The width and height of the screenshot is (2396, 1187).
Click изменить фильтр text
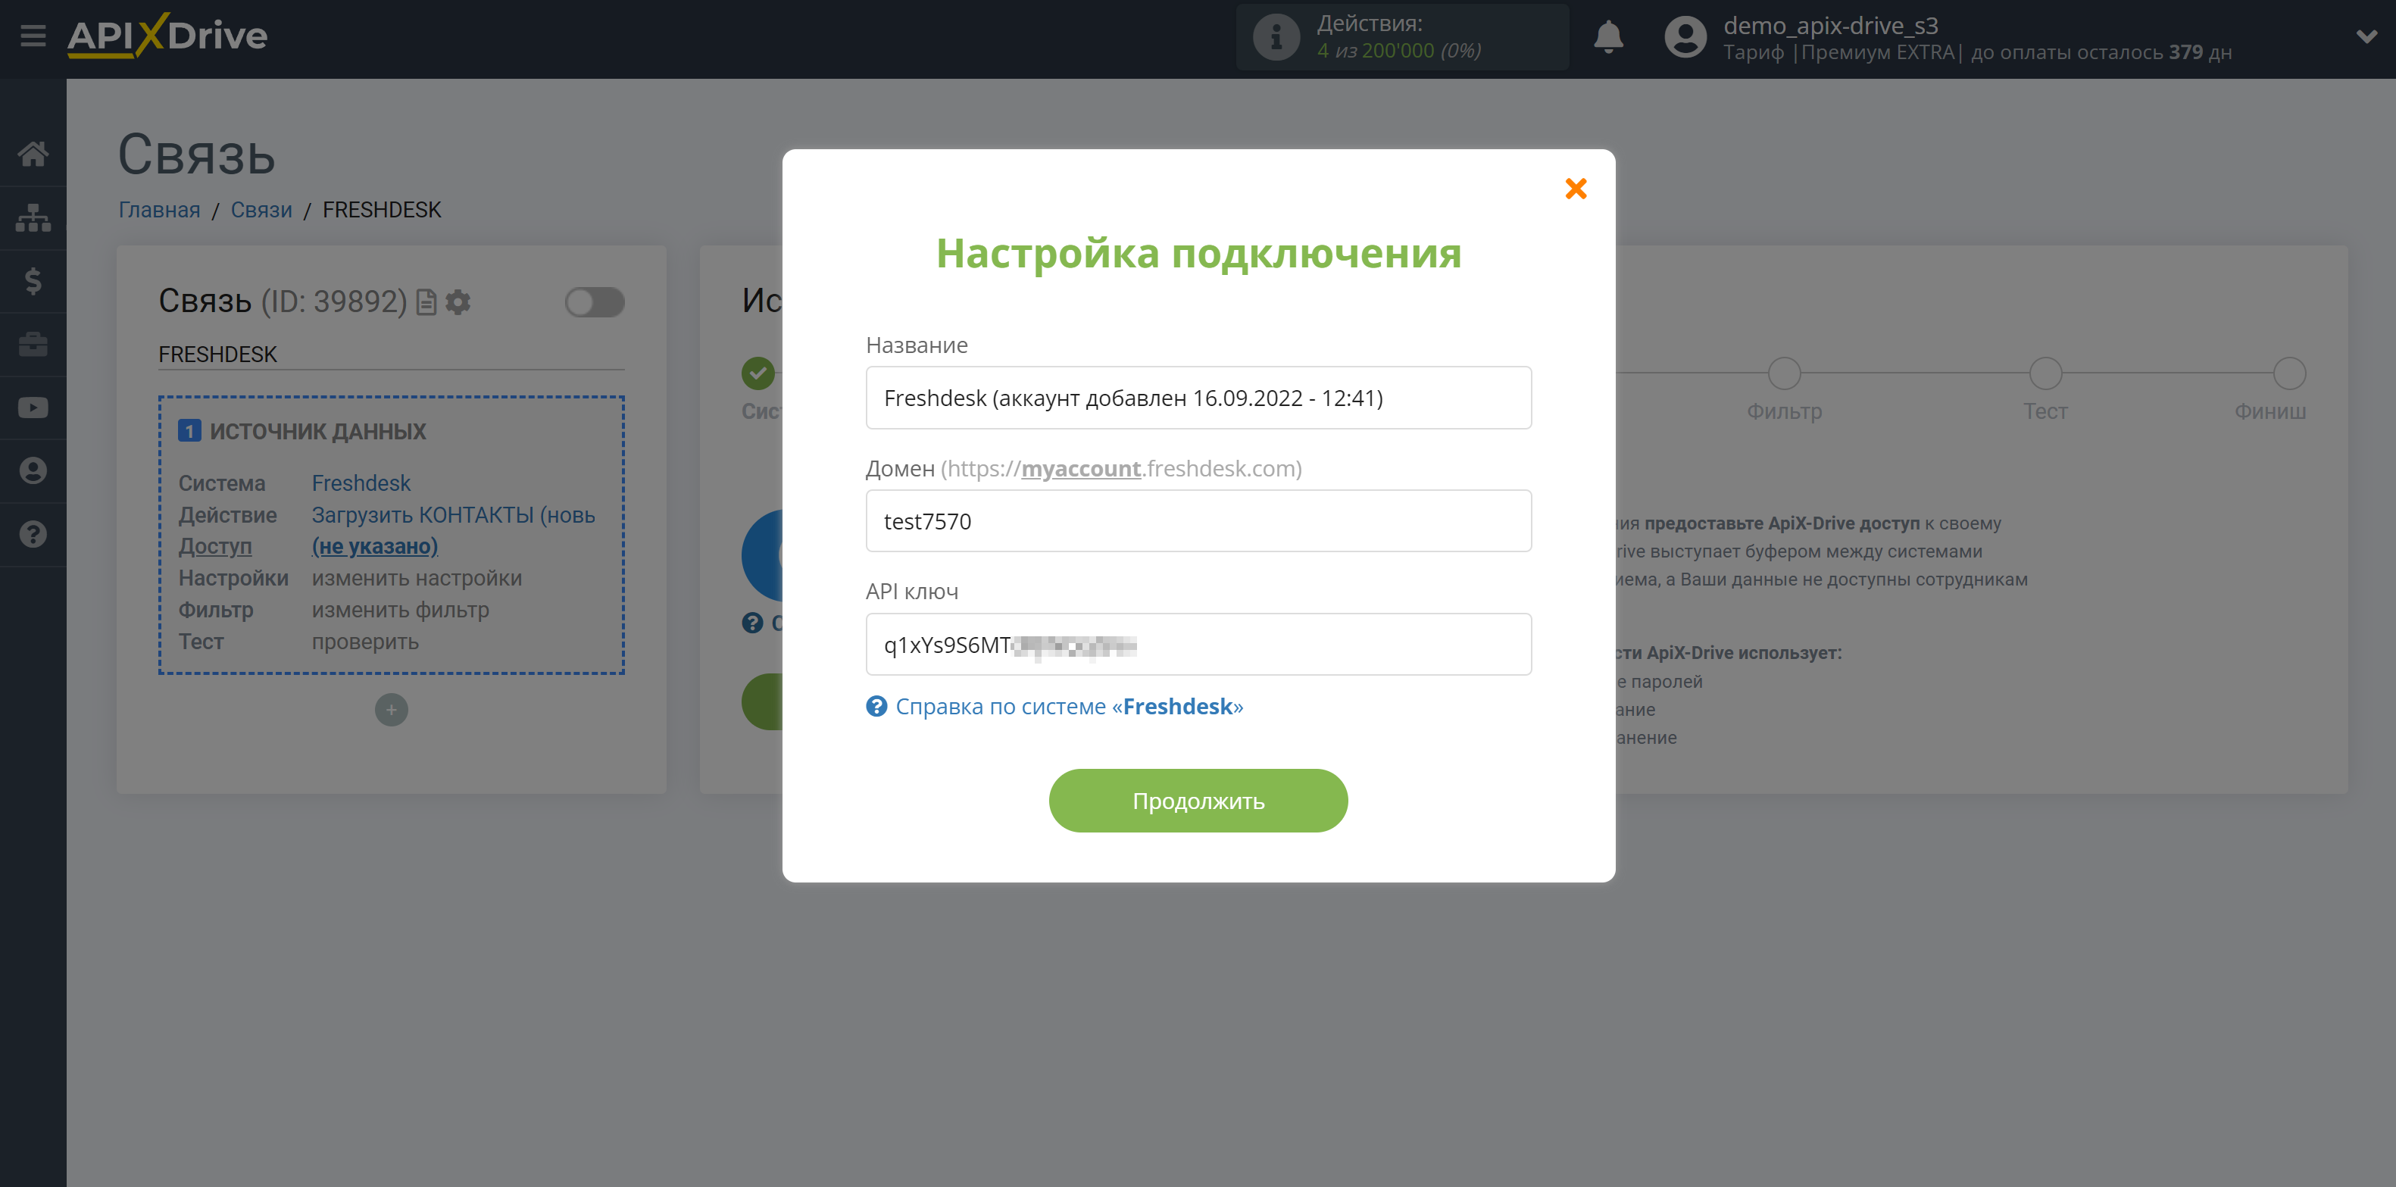400,611
